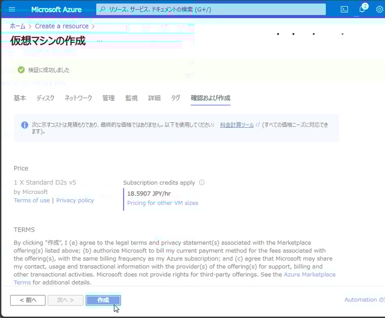385x318 pixels.
Task: Focus the resource search box
Action: point(211,9)
